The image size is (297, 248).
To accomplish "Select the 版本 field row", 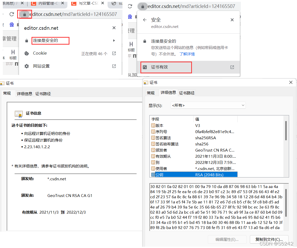I will [x=194, y=125].
